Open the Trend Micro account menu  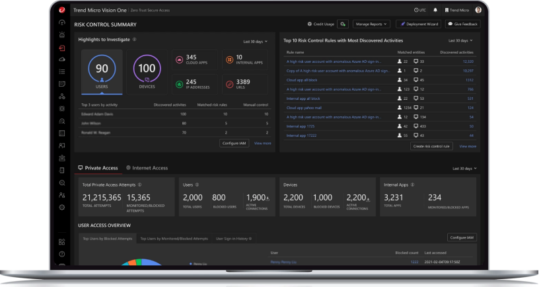click(x=457, y=10)
